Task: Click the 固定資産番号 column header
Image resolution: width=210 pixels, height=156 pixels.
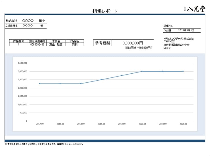Action: click(37, 41)
